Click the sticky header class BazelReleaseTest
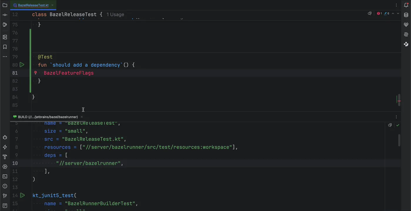This screenshot has height=211, width=411. point(67,14)
